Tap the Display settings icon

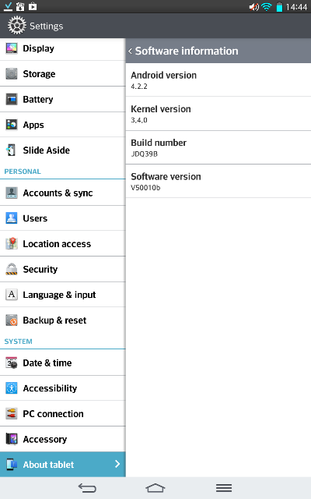point(12,48)
